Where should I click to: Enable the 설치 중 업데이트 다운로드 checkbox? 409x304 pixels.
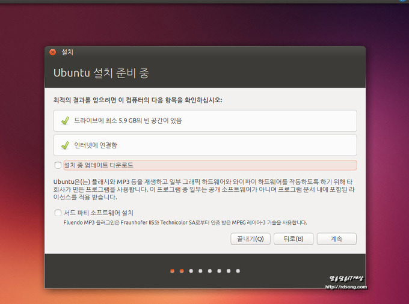coord(58,165)
